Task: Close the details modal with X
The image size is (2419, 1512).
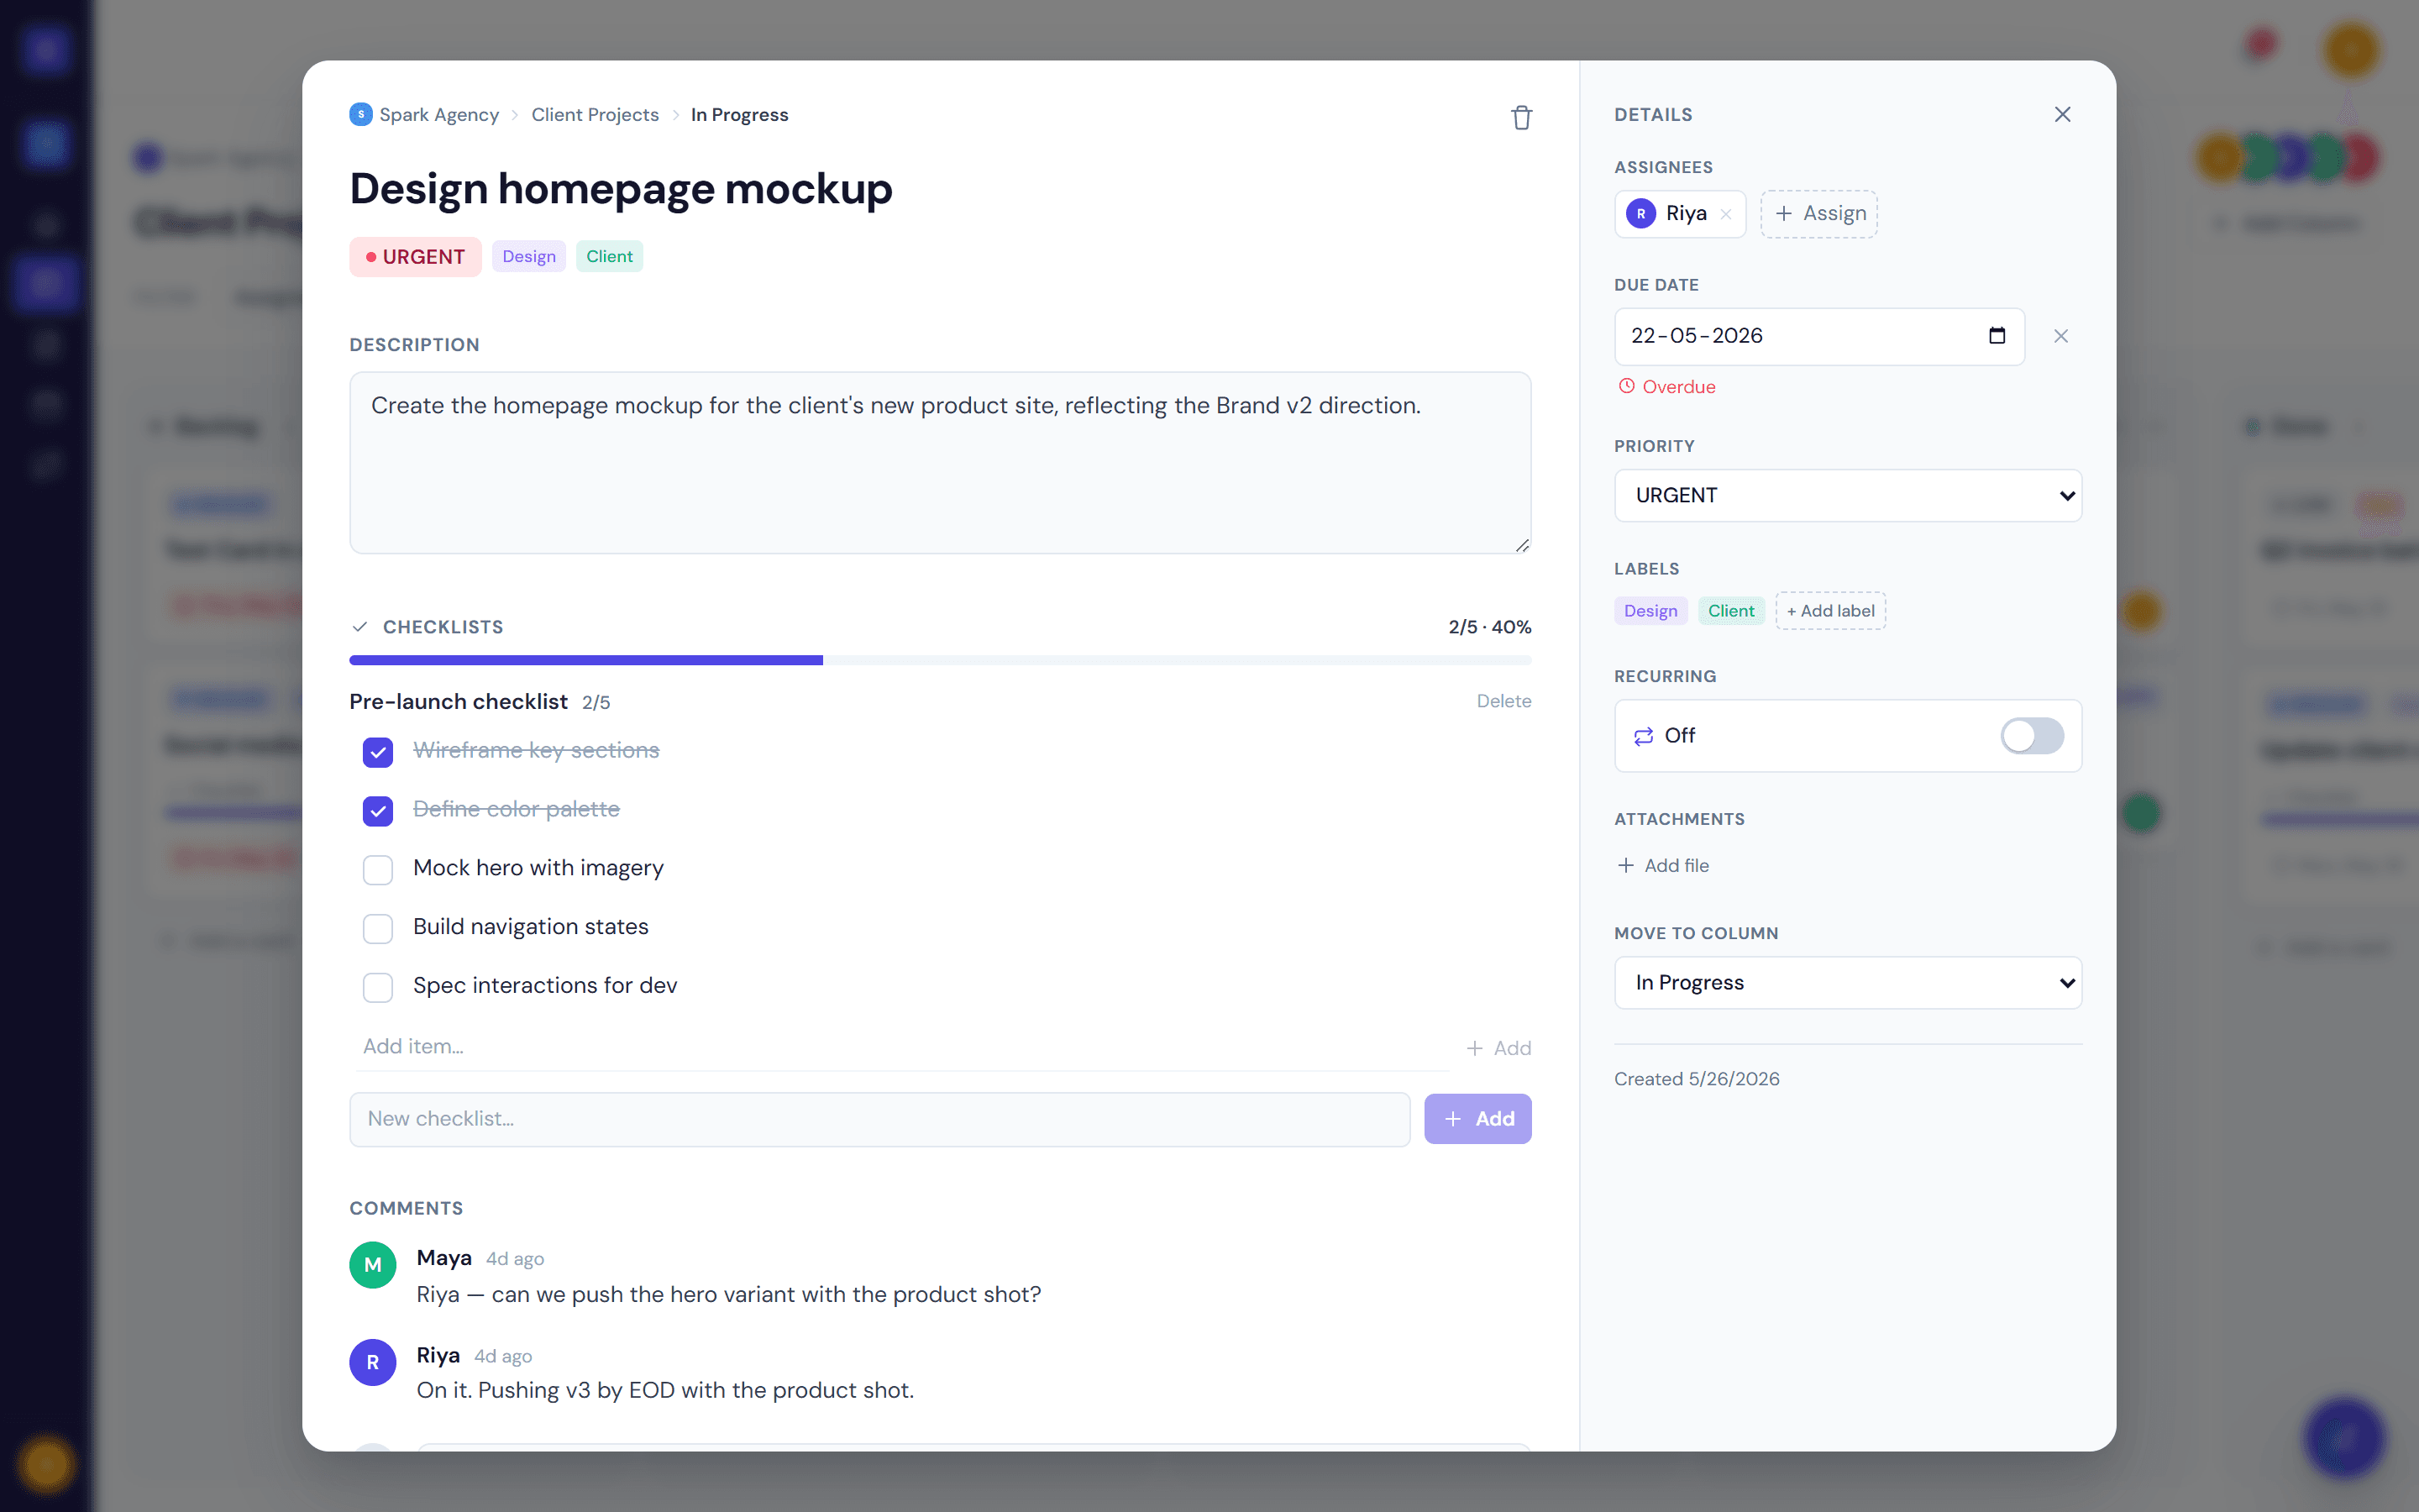Action: coord(2062,114)
